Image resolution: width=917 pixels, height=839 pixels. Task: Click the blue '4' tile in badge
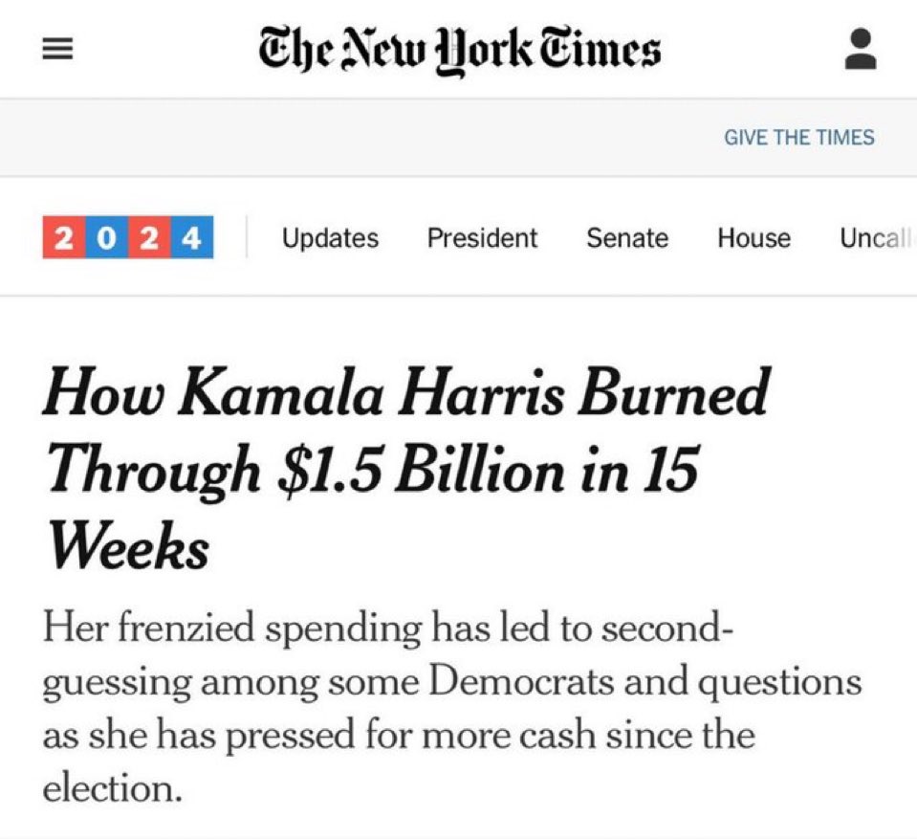192,237
